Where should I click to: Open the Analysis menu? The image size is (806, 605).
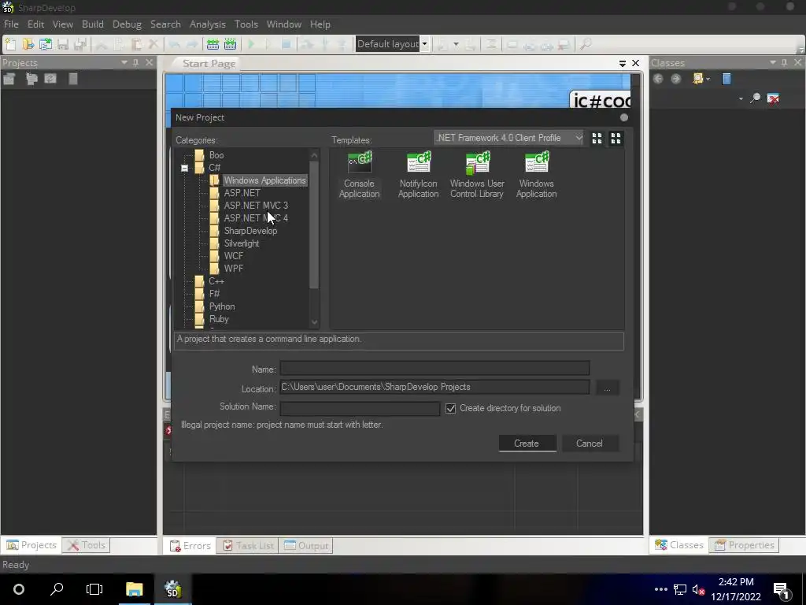208,24
